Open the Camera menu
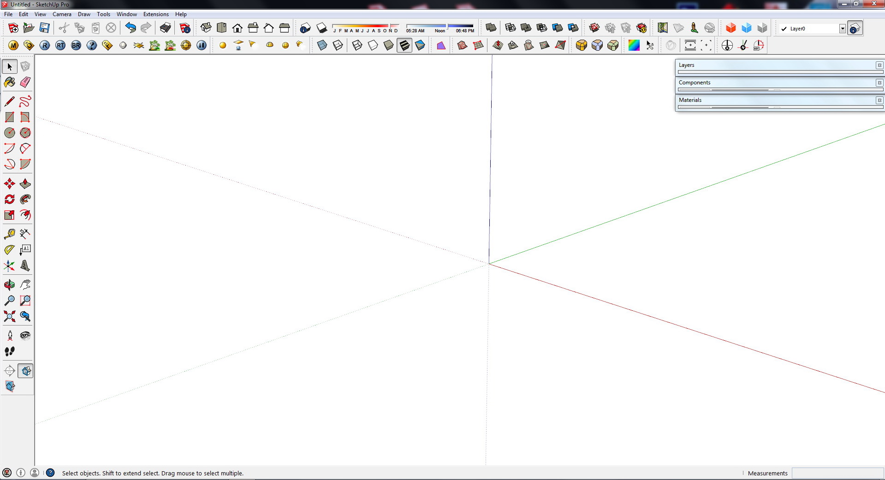This screenshot has height=480, width=885. point(62,14)
